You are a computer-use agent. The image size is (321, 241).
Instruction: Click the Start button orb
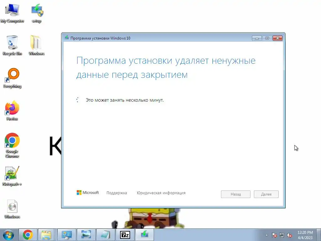pyautogui.click(x=8, y=235)
